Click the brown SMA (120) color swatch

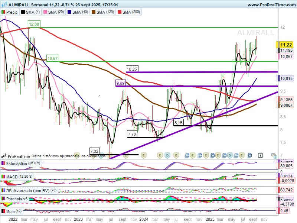(x=94, y=12)
